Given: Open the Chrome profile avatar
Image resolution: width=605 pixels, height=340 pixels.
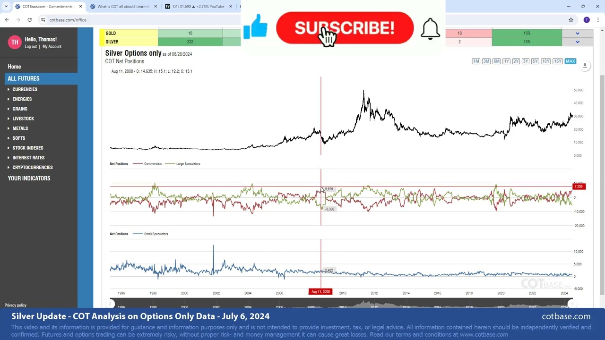Looking at the screenshot, I should (587, 20).
